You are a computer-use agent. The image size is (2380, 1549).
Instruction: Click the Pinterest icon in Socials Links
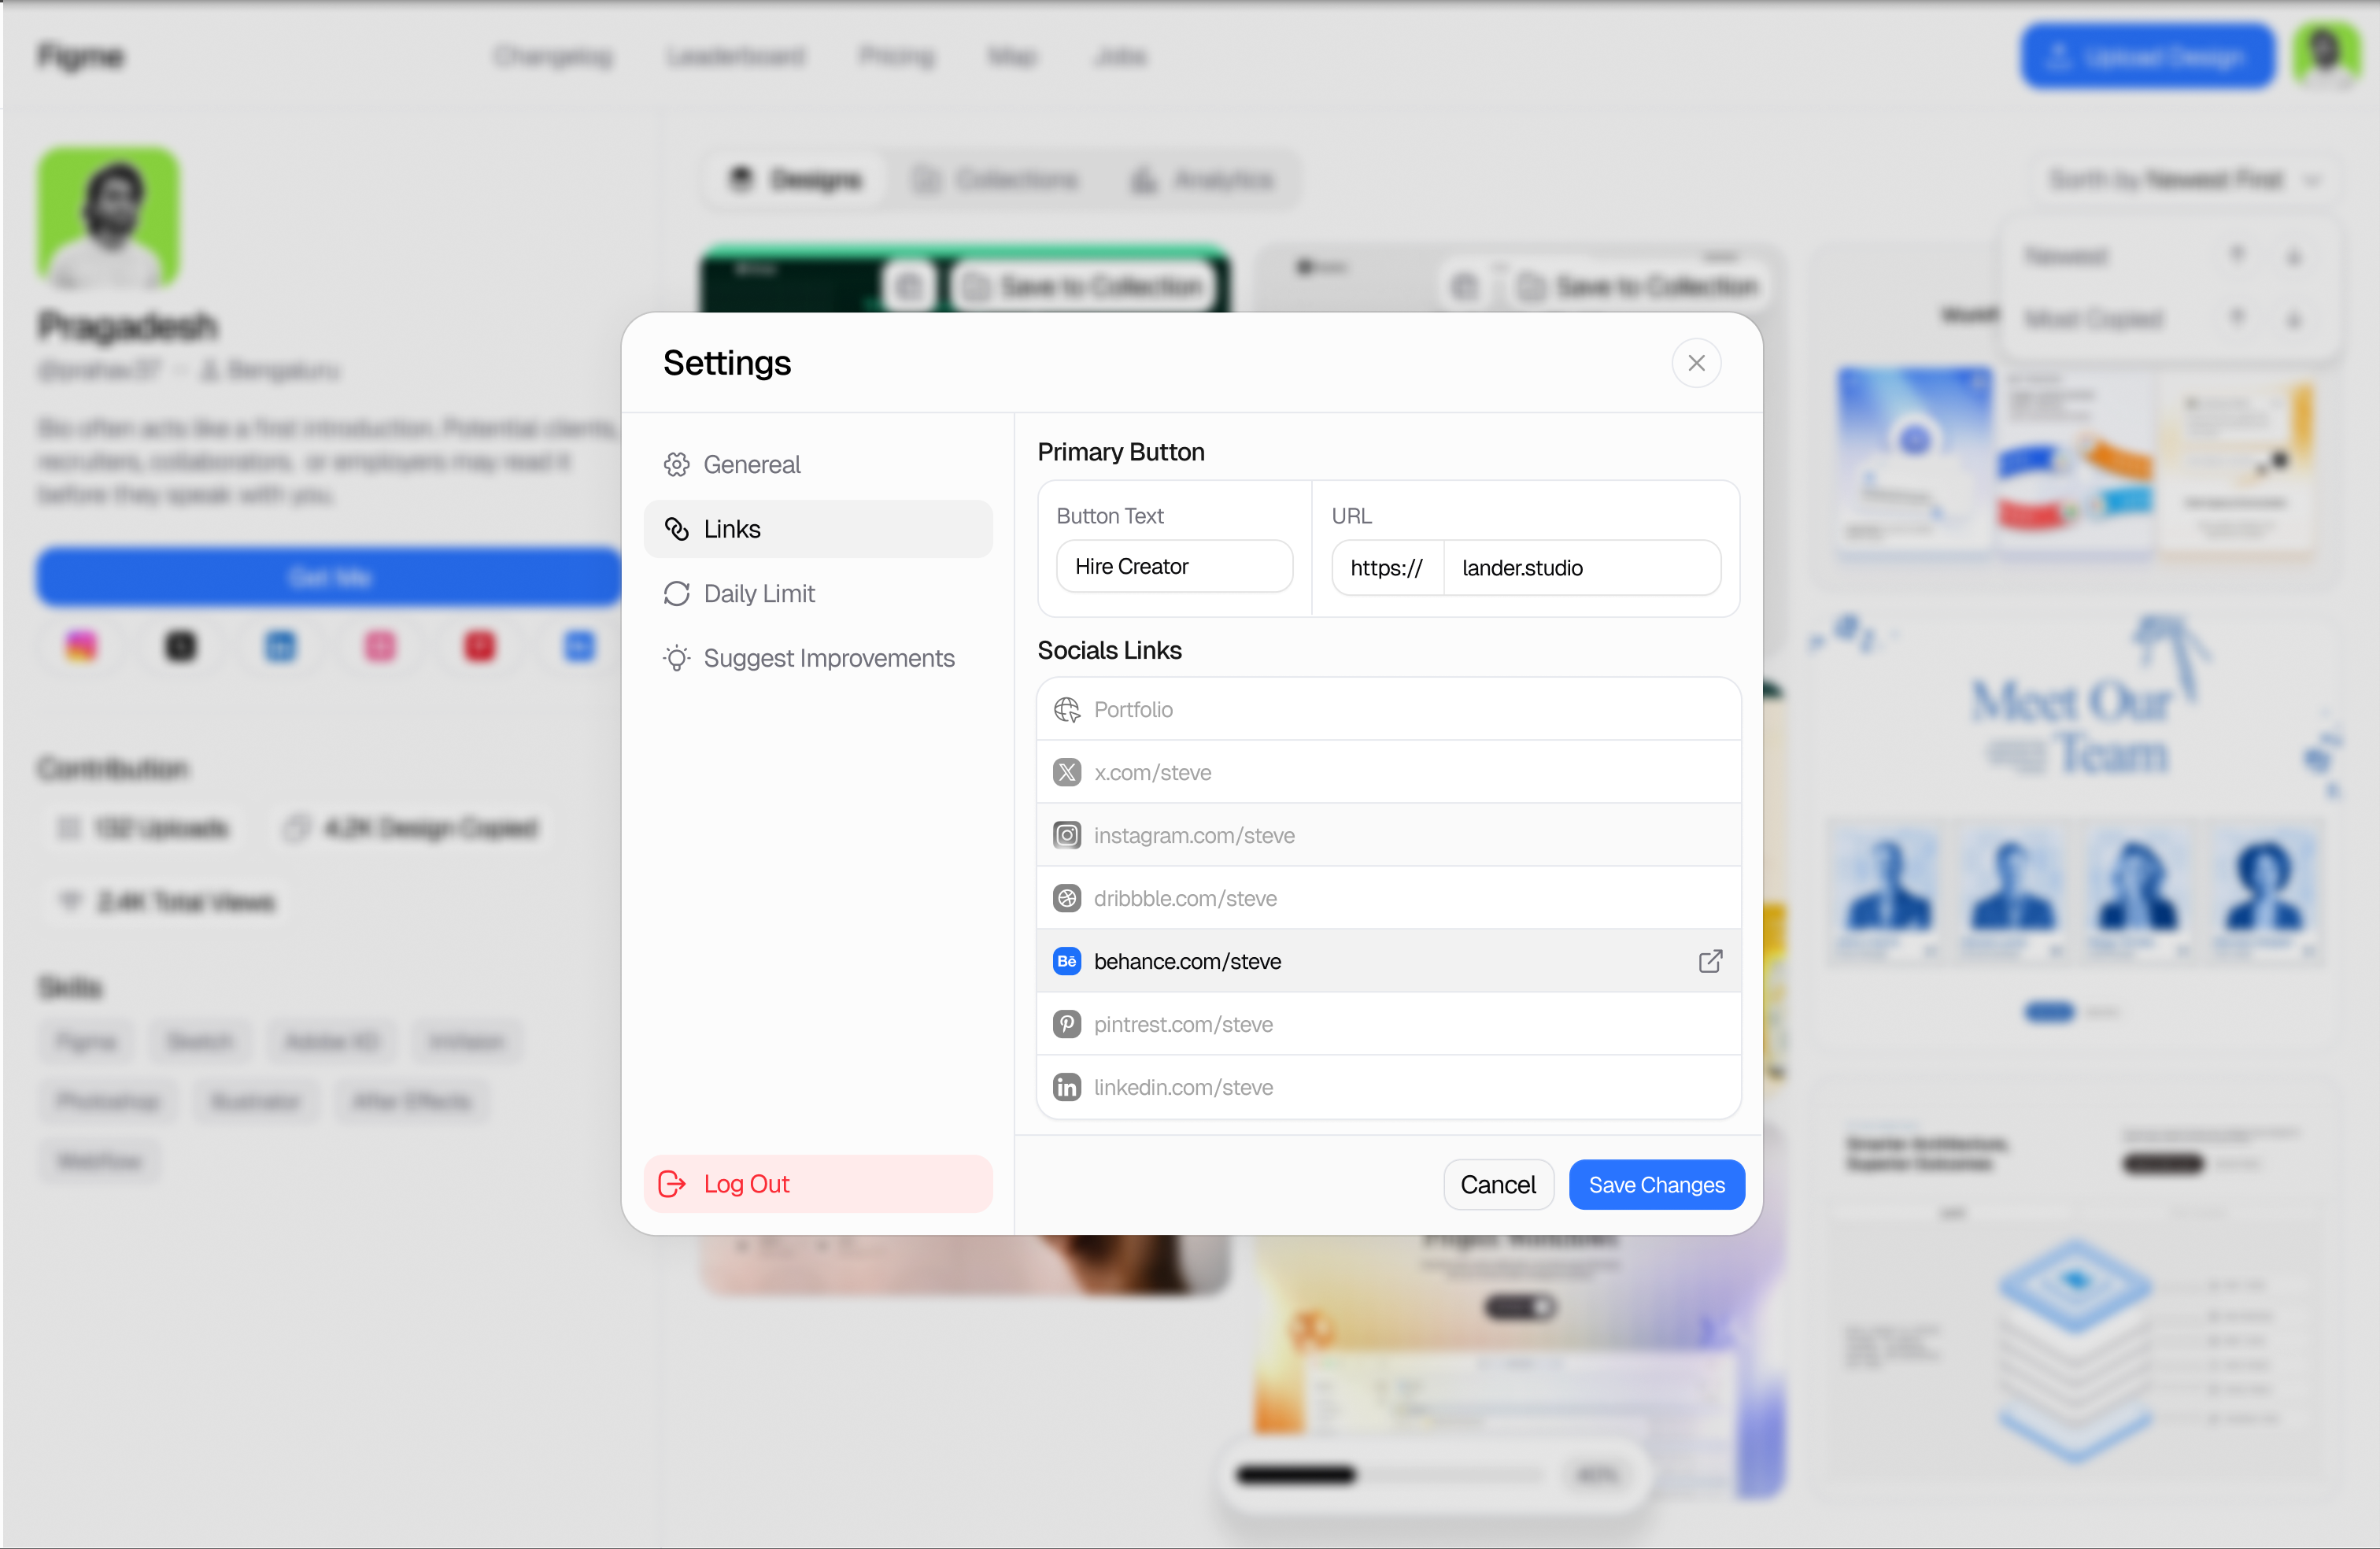tap(1067, 1024)
